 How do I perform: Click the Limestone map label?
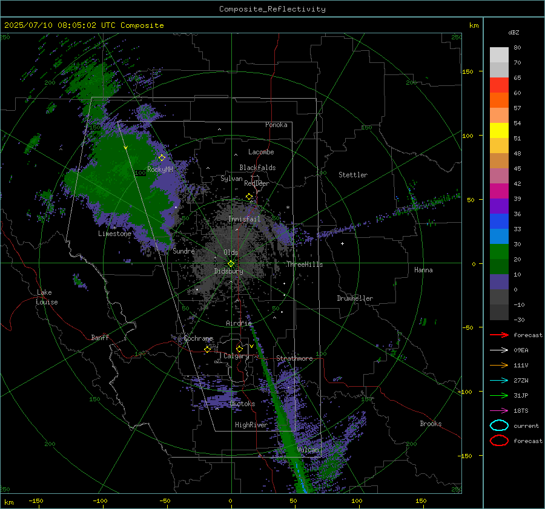(114, 234)
